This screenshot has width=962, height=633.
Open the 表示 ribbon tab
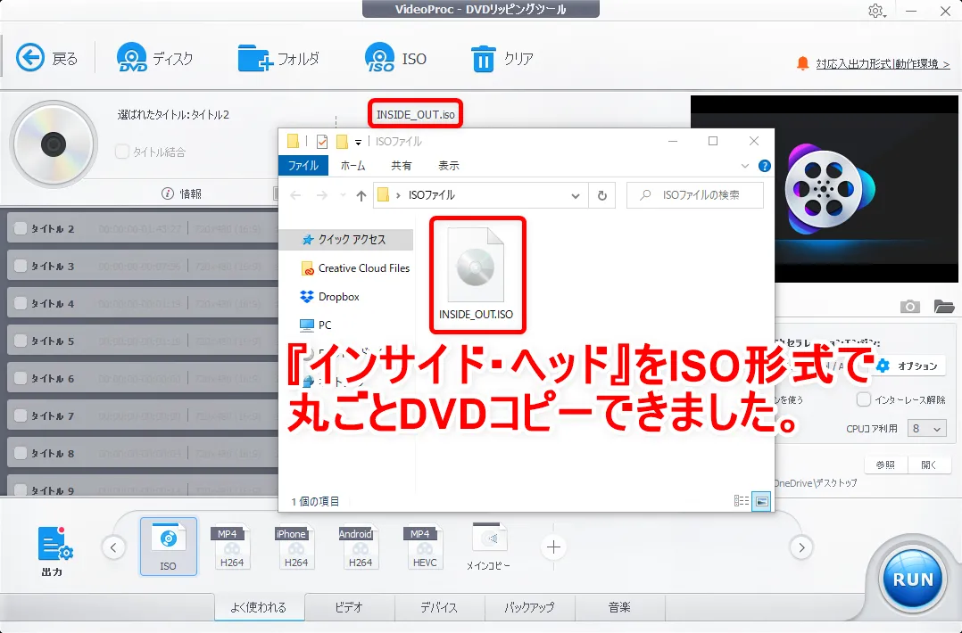pos(449,166)
